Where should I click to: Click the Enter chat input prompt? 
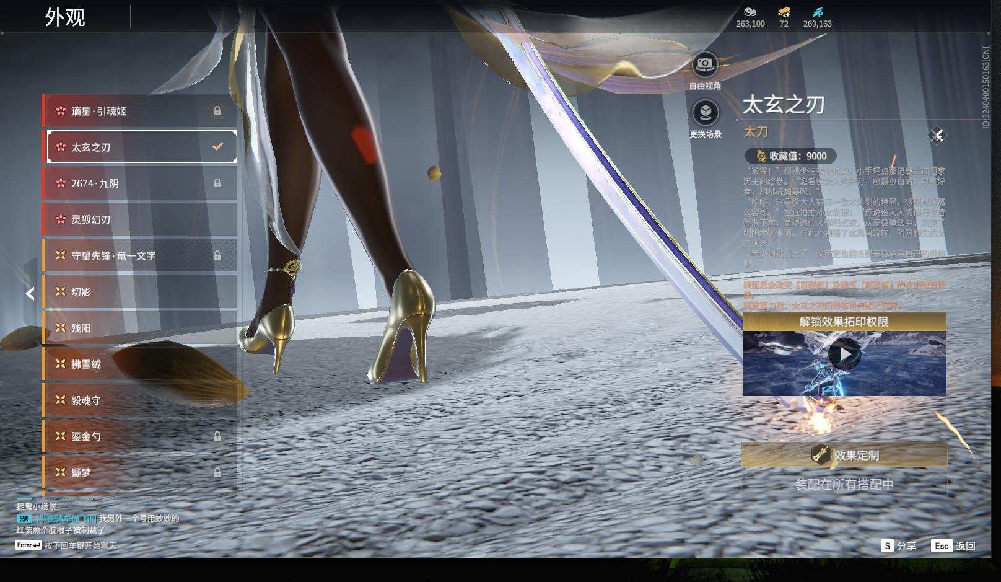(66, 546)
